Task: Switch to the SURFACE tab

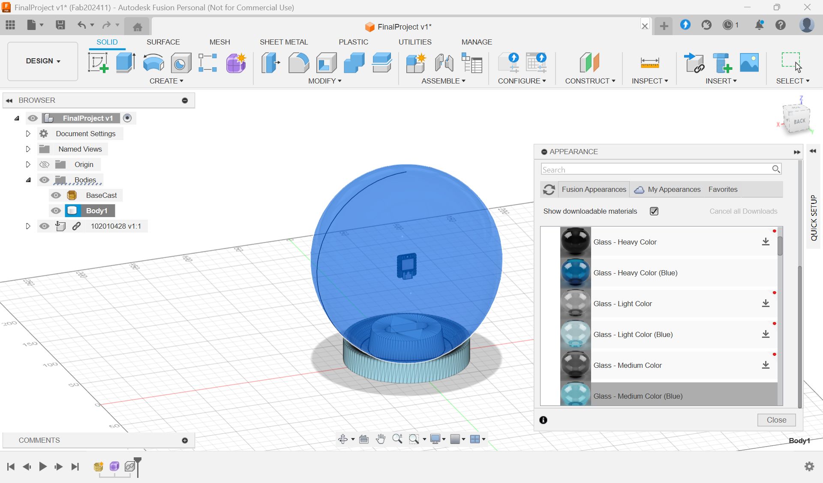Action: (x=163, y=42)
